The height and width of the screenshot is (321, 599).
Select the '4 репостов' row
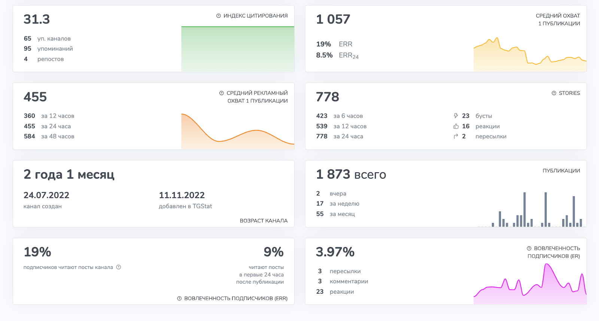click(x=44, y=59)
